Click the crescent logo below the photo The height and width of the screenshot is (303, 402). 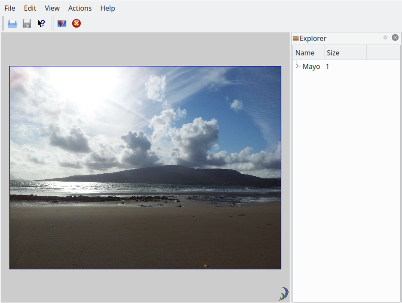283,293
